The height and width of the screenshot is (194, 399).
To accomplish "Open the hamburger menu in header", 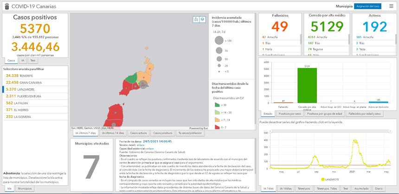I will coord(392,6).
